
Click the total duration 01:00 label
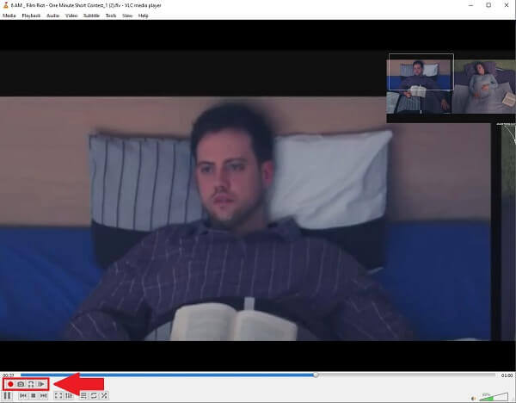pos(507,375)
